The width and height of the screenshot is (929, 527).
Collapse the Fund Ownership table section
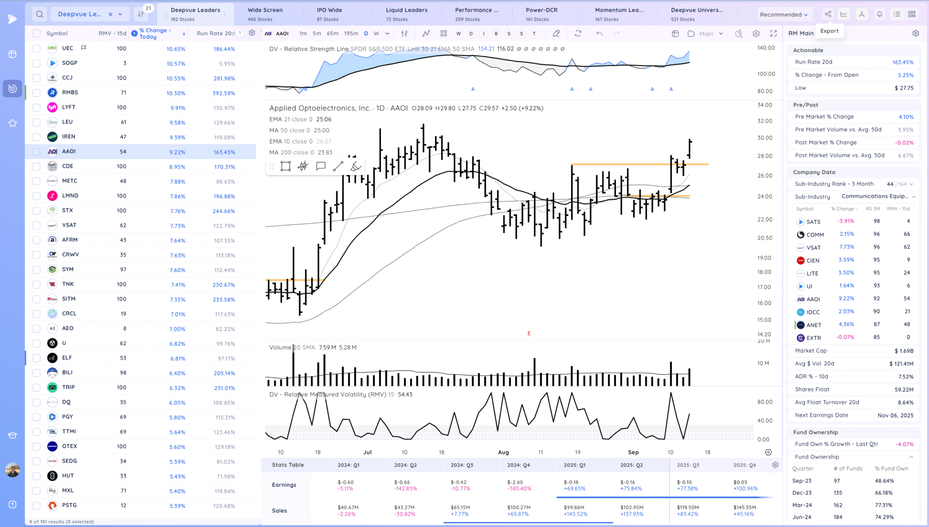[x=911, y=457]
